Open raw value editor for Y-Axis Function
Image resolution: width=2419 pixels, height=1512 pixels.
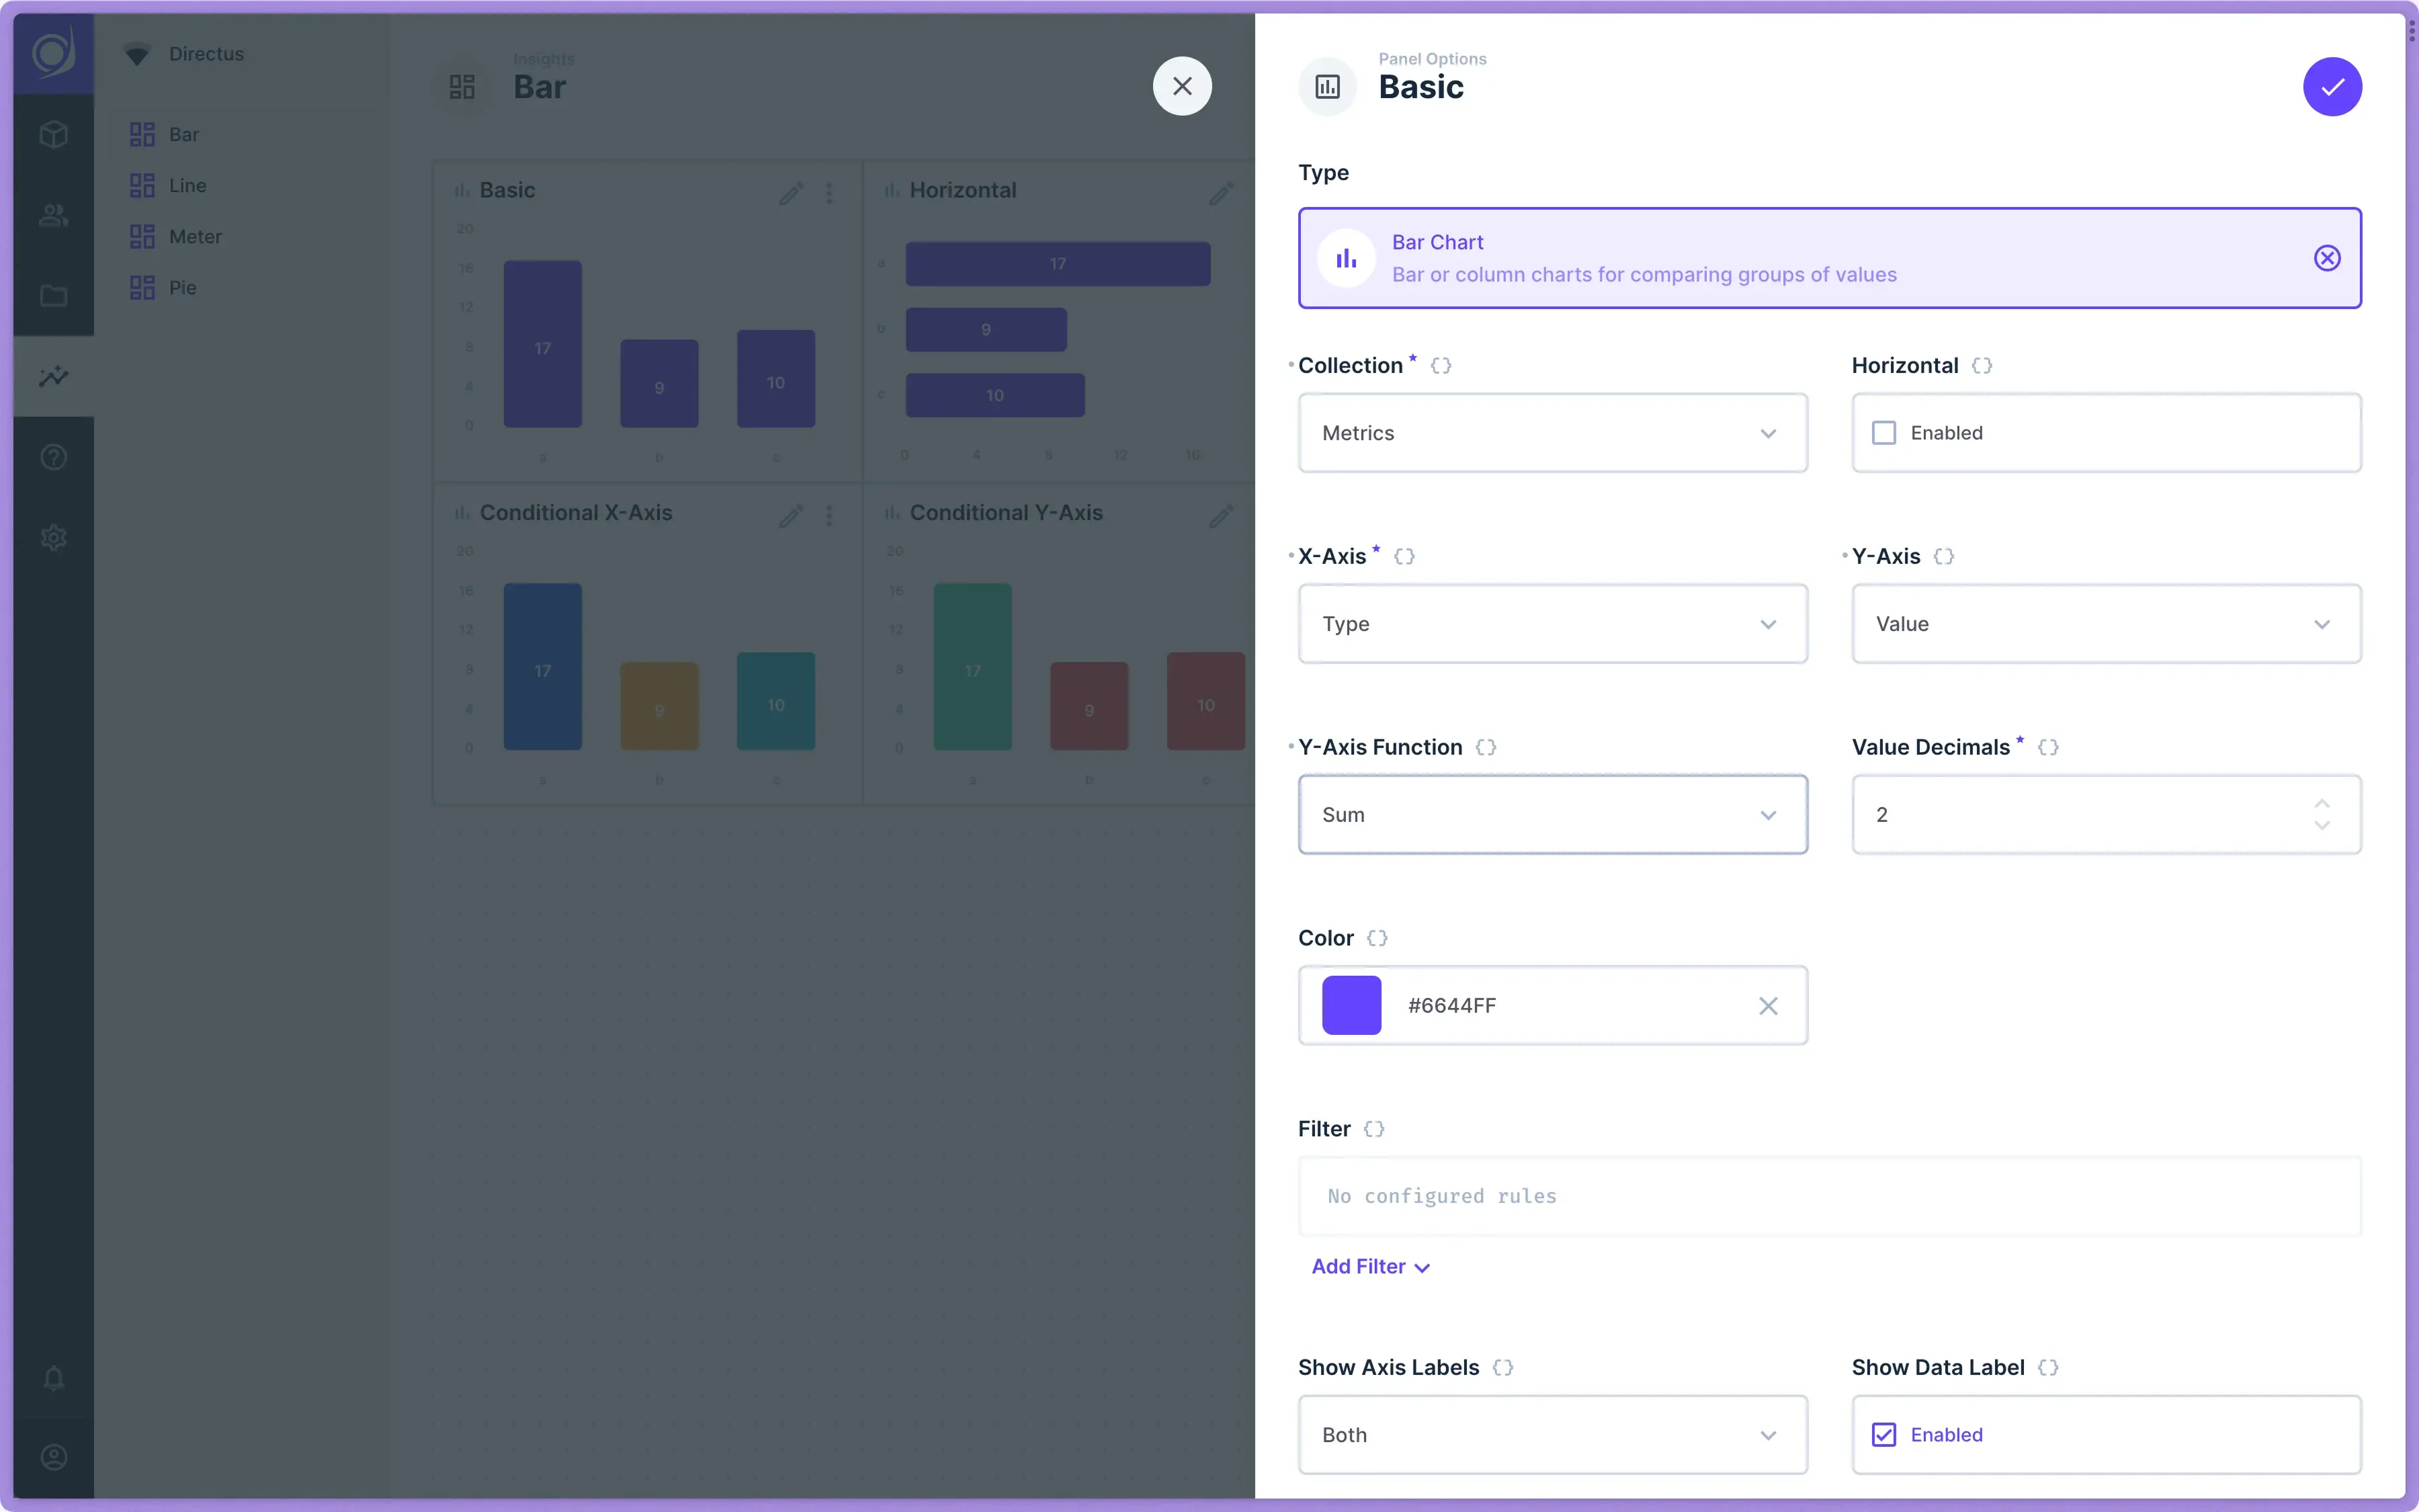point(1486,748)
